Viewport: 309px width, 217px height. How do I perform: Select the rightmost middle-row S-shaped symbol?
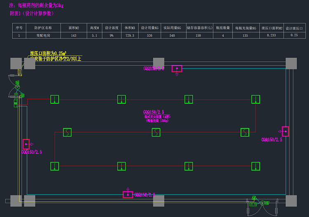tap(245, 132)
